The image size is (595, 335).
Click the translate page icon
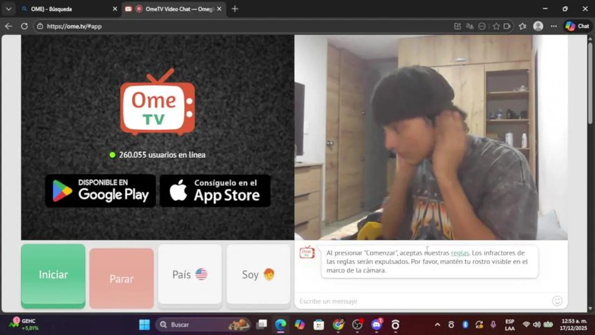[x=470, y=26]
